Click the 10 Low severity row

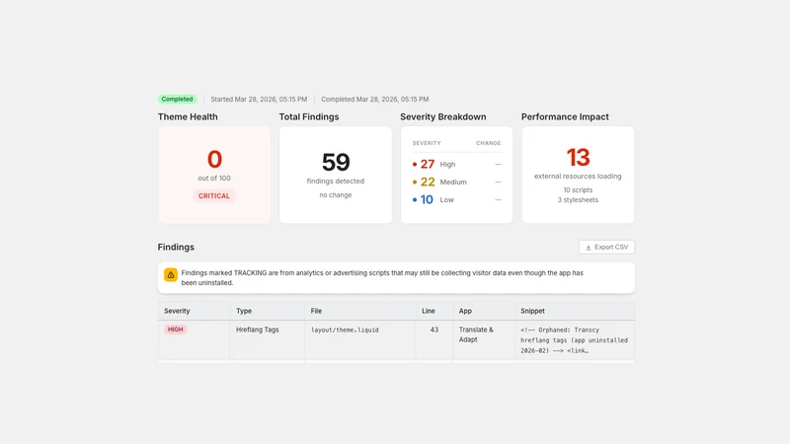click(x=456, y=200)
